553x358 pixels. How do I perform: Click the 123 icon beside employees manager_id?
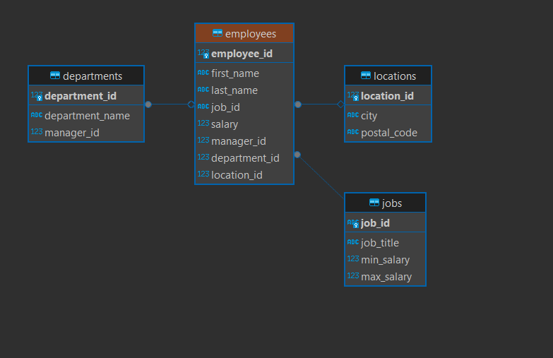[x=203, y=140]
